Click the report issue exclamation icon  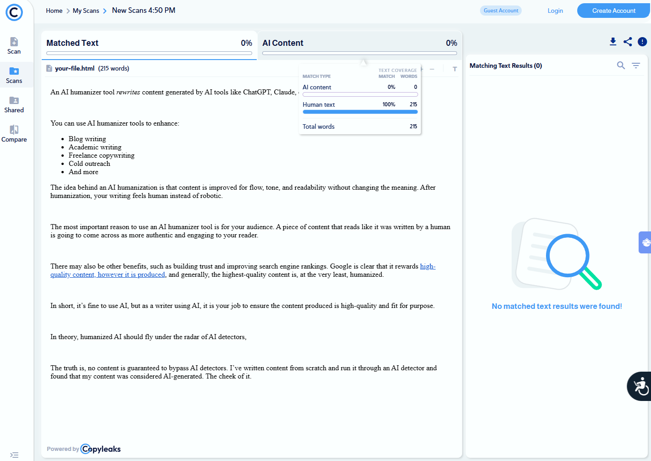click(642, 42)
